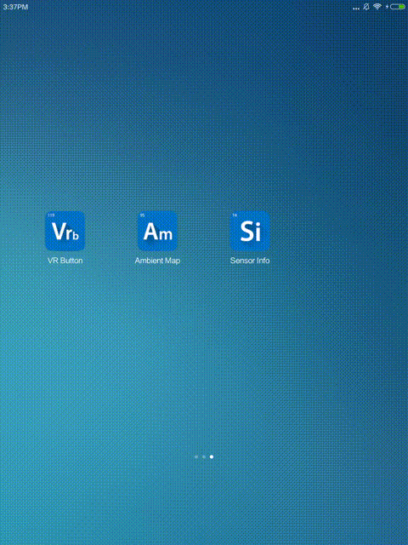Tap the muted bell status icon
Viewport: 408px width, 545px height.
point(366,7)
